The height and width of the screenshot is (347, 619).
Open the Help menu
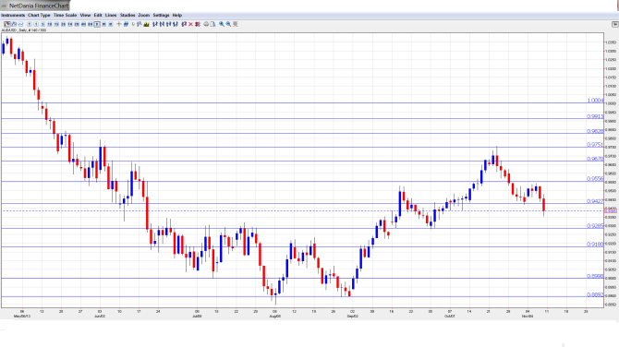(177, 16)
